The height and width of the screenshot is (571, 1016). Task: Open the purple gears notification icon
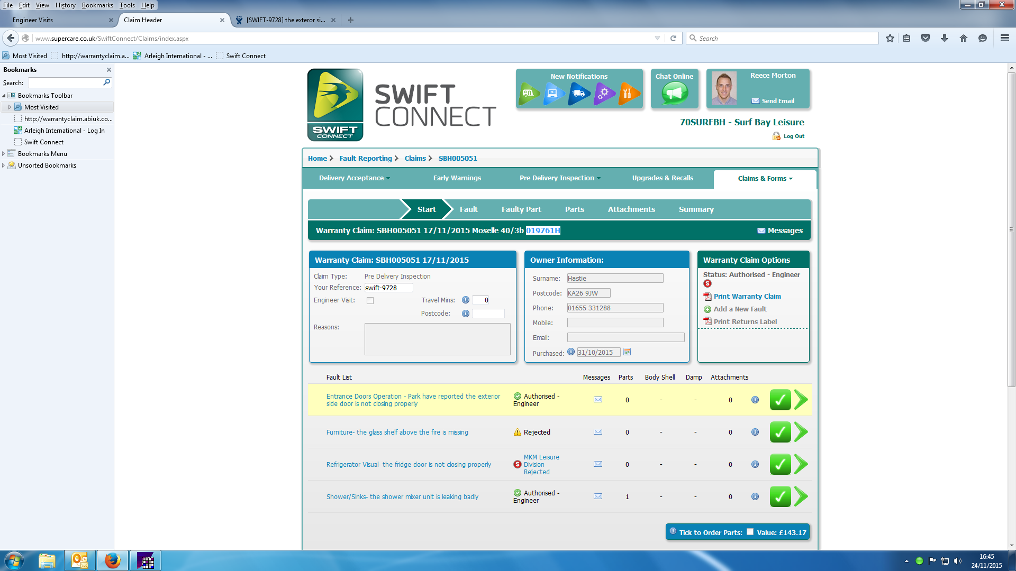[x=604, y=94]
